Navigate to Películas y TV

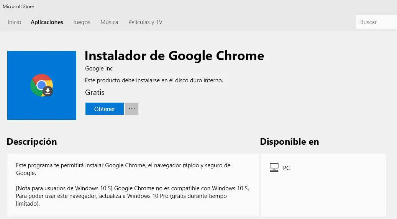[x=145, y=22]
